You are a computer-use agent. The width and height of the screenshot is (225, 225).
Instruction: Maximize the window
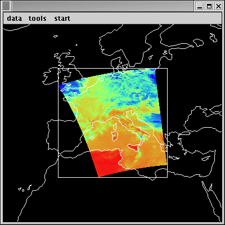tap(209, 6)
